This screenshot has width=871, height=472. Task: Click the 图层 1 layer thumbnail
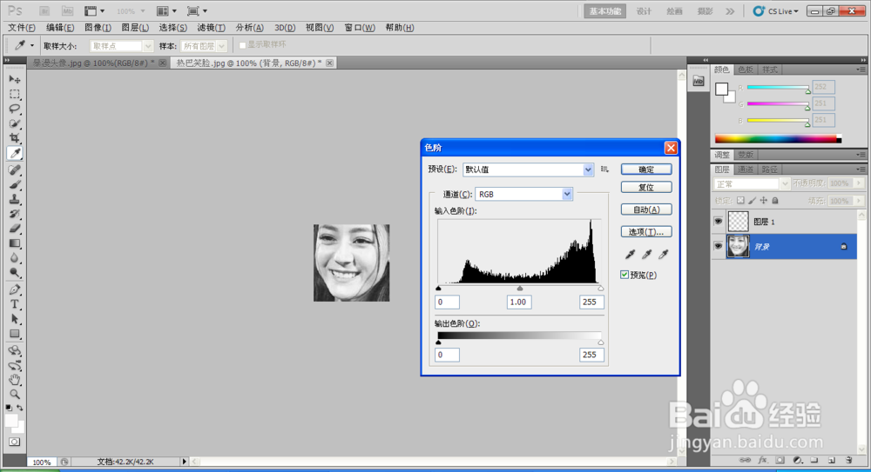coord(739,222)
